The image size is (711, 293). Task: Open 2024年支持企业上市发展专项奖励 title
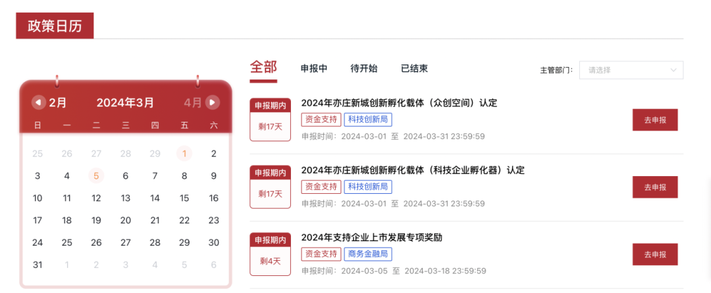371,238
